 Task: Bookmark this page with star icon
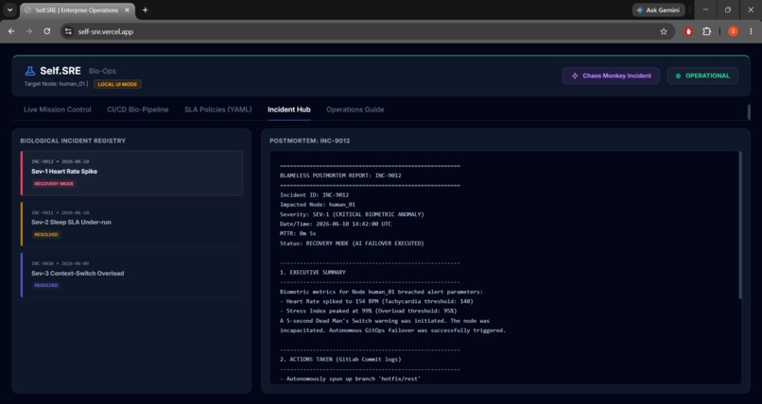664,31
